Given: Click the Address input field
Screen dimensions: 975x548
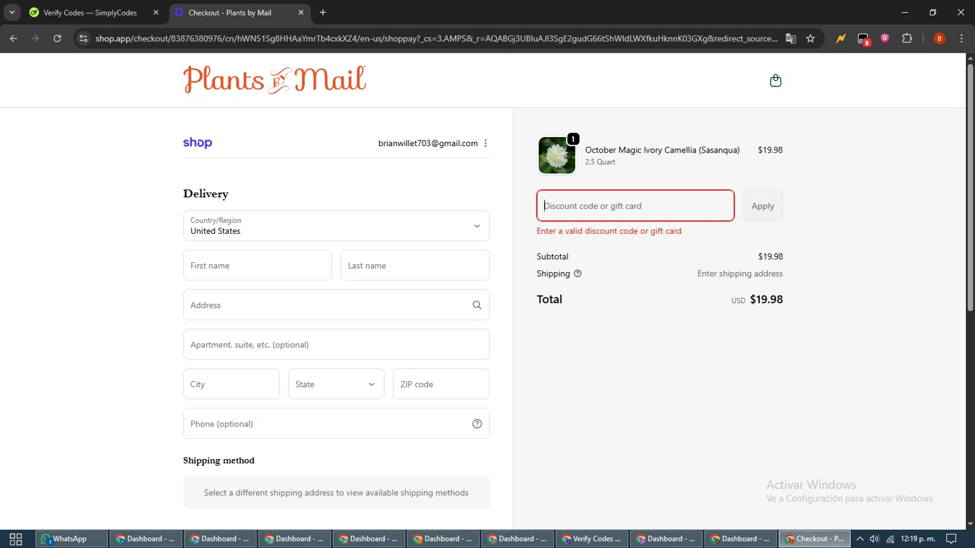Looking at the screenshot, I should click(336, 305).
